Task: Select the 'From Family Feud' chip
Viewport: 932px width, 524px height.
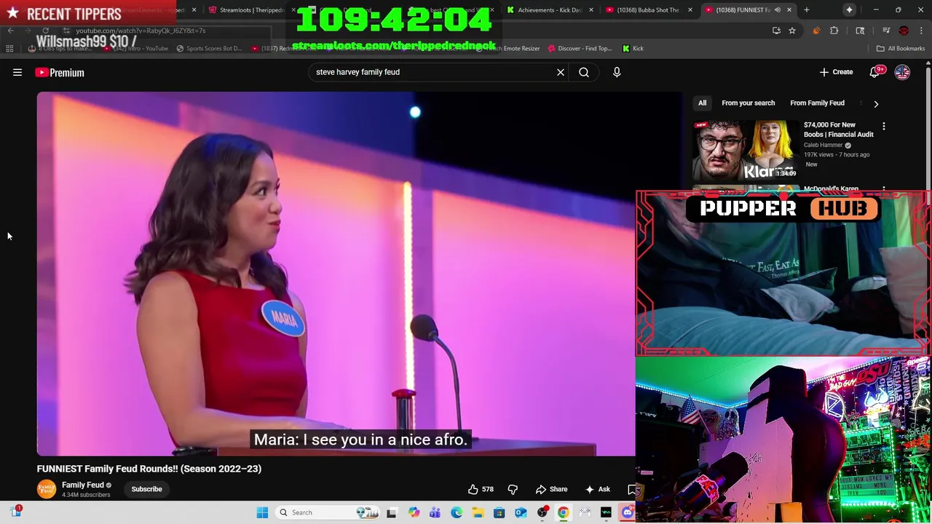Action: coord(817,103)
